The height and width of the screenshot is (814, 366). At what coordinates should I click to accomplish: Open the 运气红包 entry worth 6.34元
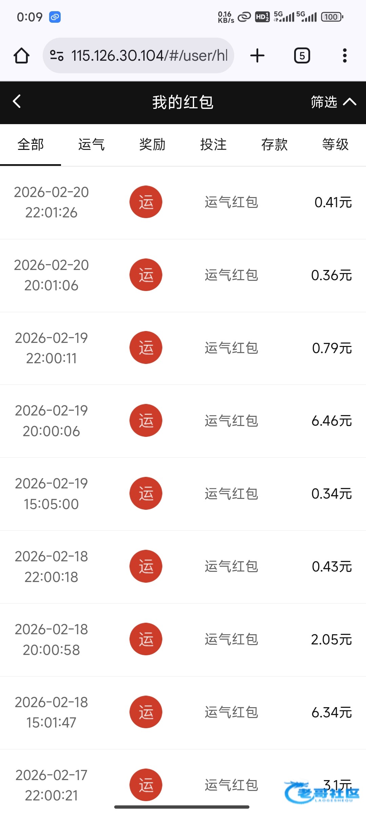(x=231, y=712)
